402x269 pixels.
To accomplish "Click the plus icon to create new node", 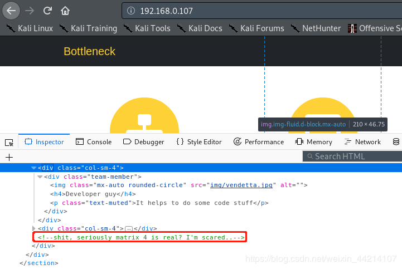I will [x=9, y=157].
